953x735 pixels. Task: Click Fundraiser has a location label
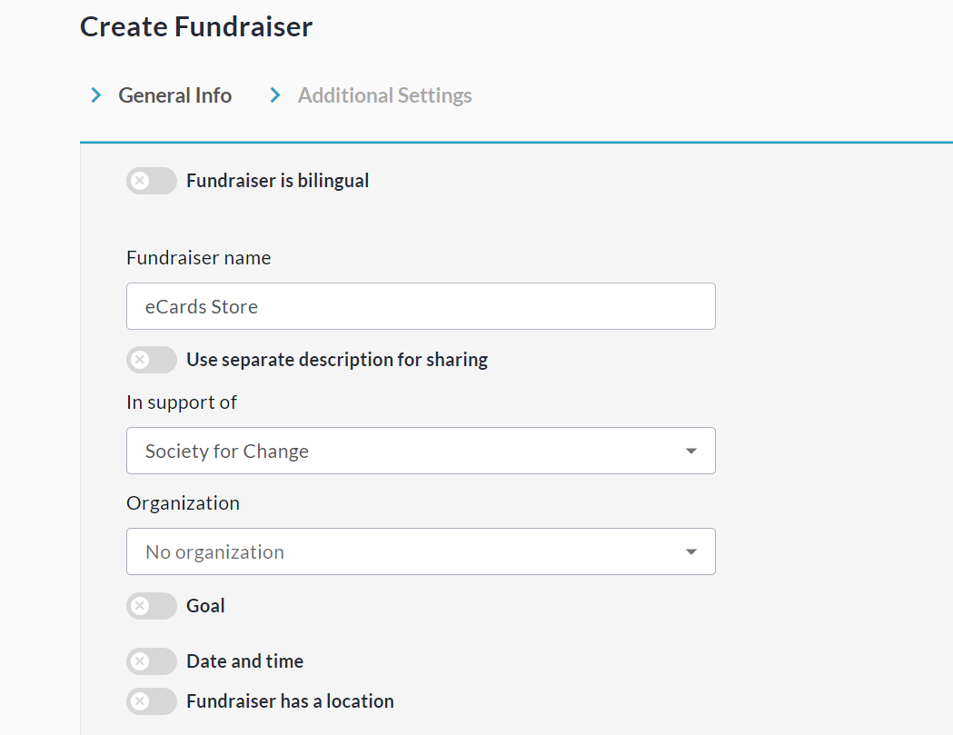[x=290, y=701]
